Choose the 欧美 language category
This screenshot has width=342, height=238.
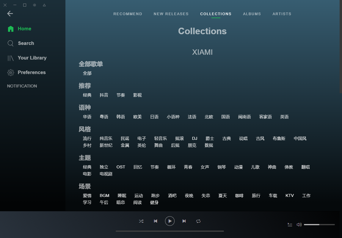pos(137,117)
